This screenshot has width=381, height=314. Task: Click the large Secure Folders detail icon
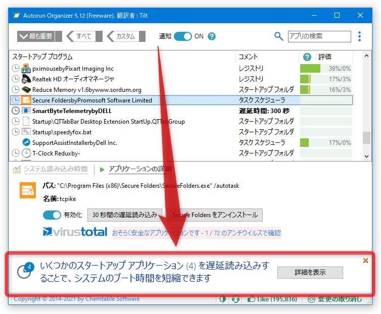pos(28,190)
